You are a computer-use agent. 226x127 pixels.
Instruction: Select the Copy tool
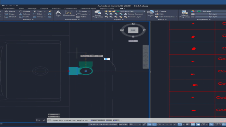tap(10, 14)
